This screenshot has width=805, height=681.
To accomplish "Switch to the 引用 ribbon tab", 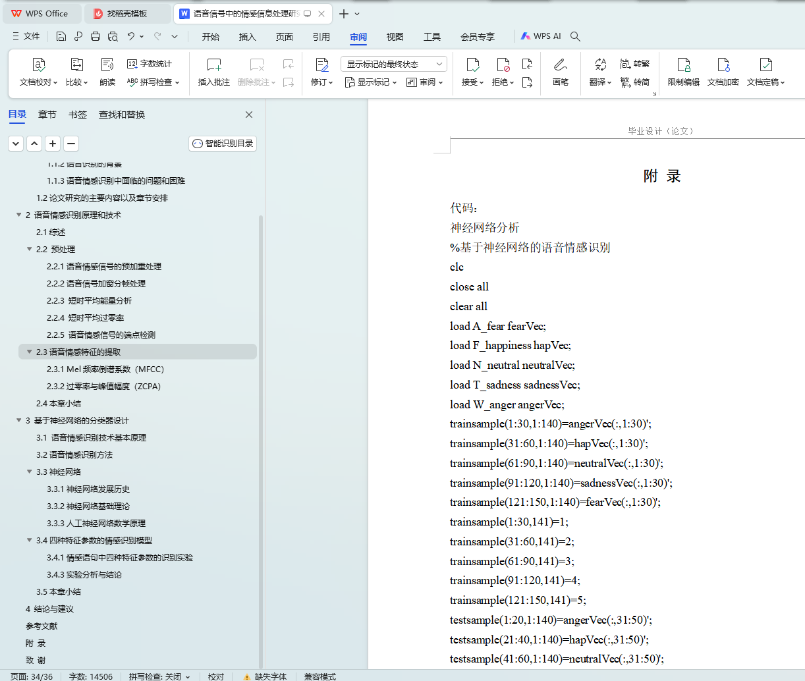I will (x=321, y=36).
